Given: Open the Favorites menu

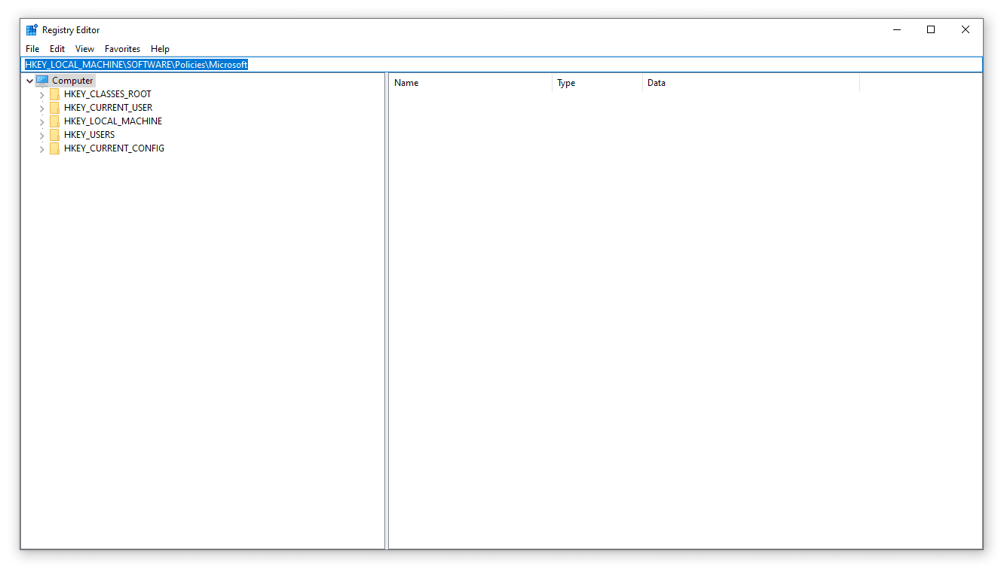Looking at the screenshot, I should click(122, 49).
